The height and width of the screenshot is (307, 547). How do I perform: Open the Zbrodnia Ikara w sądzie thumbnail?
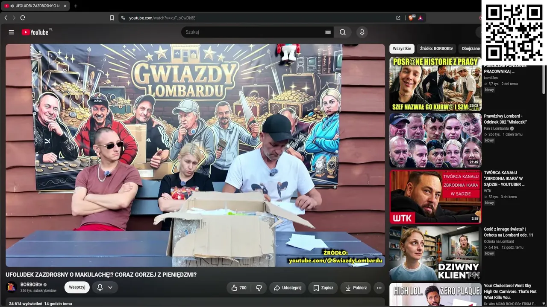(x=435, y=197)
